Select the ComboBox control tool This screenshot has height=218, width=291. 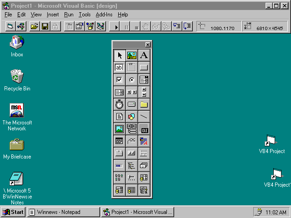pyautogui.click(x=144, y=80)
